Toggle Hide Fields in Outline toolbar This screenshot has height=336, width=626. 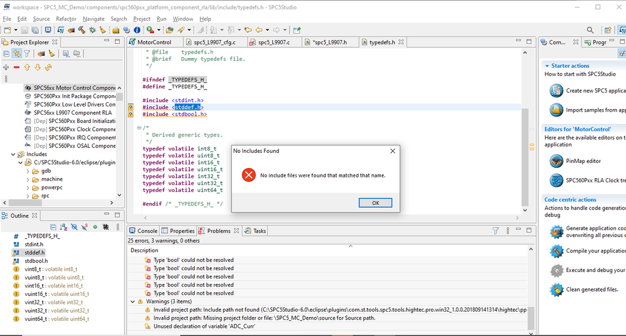click(75, 227)
